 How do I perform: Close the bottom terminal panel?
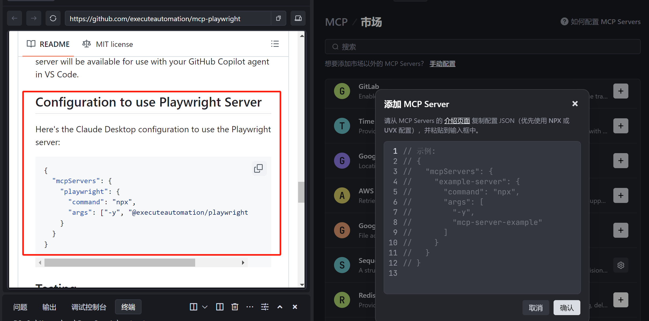coord(295,307)
